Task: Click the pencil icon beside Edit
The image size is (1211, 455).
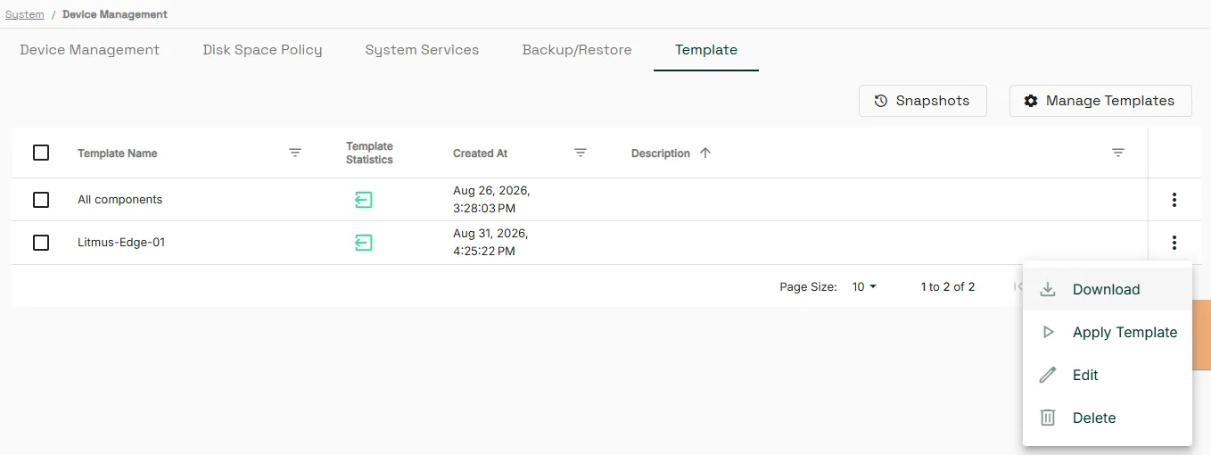Action: 1049,375
